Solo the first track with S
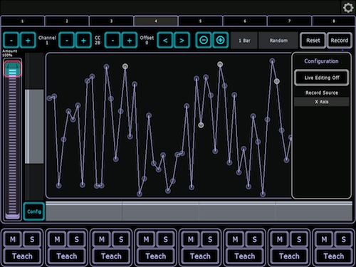Image resolution: width=356 pixels, height=267 pixels. tap(32, 239)
